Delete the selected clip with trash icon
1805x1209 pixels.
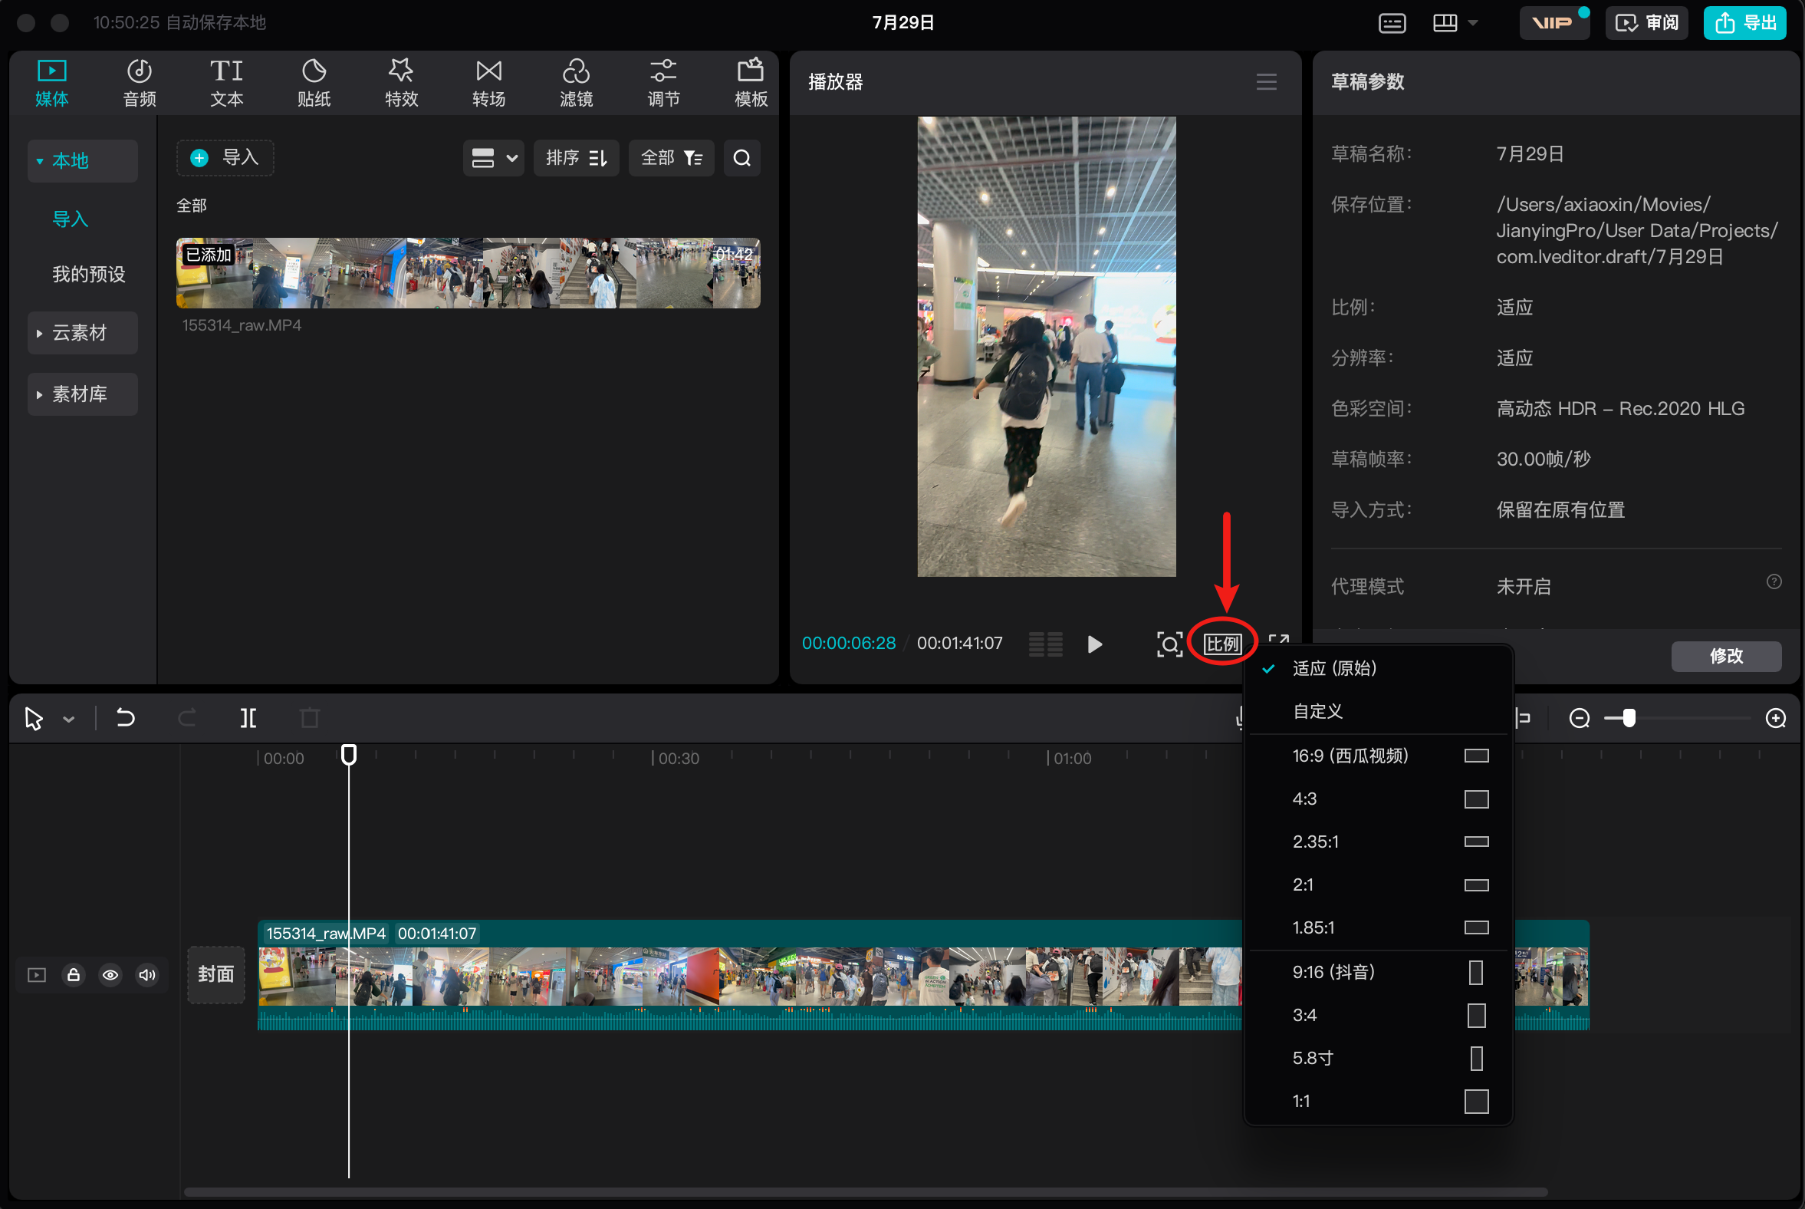click(x=309, y=719)
